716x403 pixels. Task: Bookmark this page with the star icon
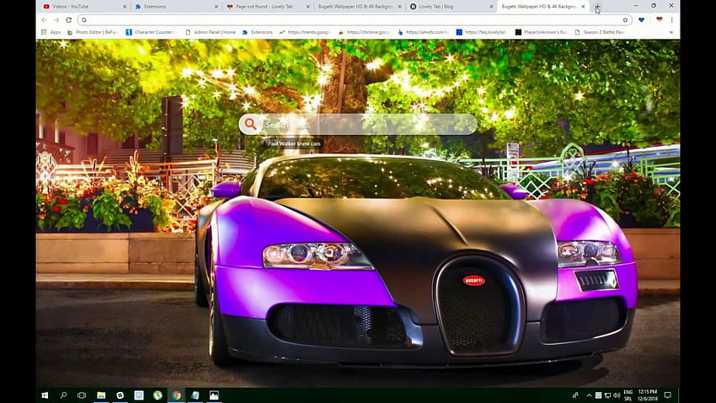pyautogui.click(x=625, y=20)
